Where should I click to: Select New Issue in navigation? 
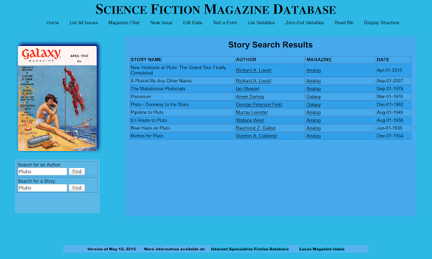(x=161, y=22)
